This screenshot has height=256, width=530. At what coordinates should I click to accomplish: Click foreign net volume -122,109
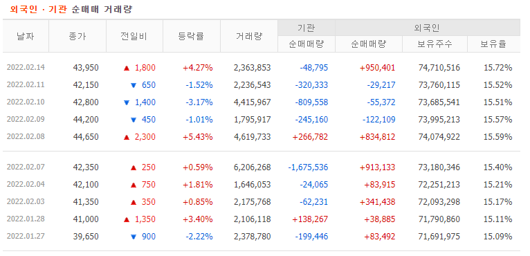[379, 120]
